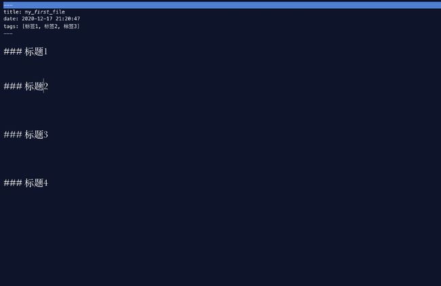
Task: Click the 21:20:47 time value
Action: point(68,19)
